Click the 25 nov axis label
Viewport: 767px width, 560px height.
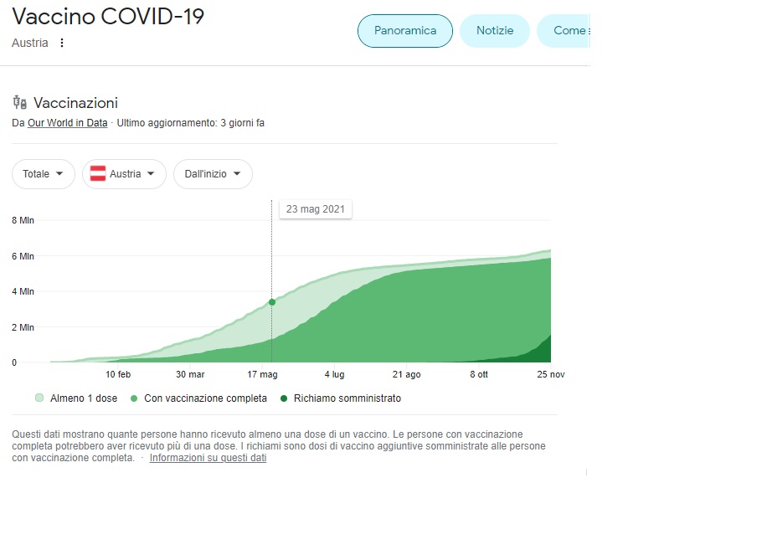[550, 374]
